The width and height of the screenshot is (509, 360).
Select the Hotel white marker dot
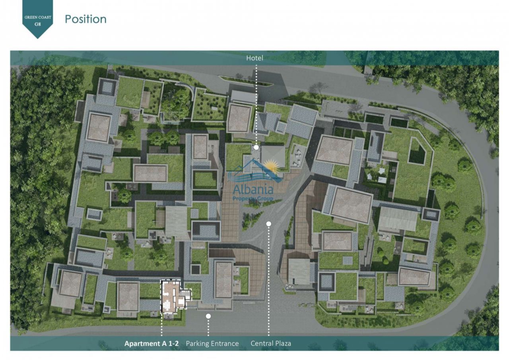[x=256, y=147]
